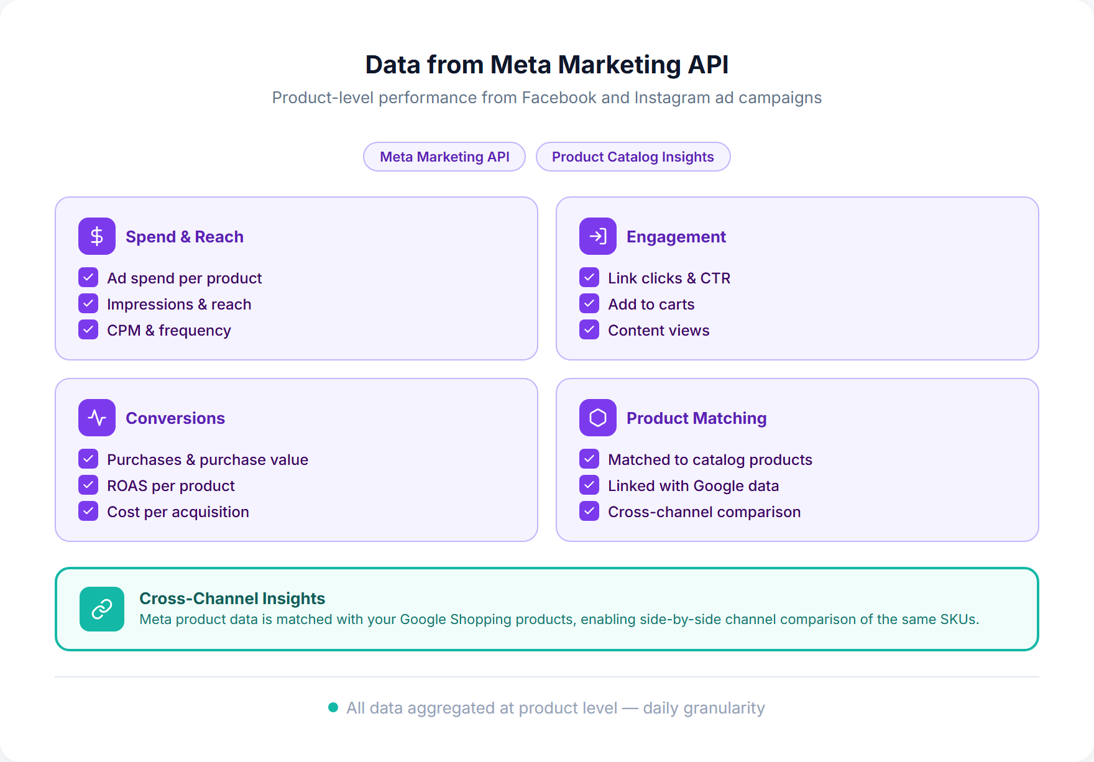Viewport: 1094px width, 762px height.
Task: Toggle the Ad spend per product checkbox
Action: pyautogui.click(x=88, y=277)
